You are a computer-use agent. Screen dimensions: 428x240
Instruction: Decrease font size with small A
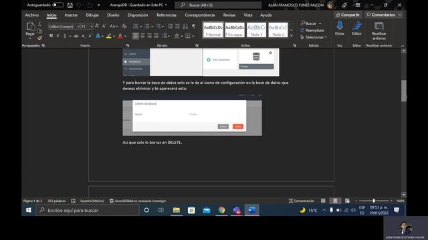tap(104, 26)
